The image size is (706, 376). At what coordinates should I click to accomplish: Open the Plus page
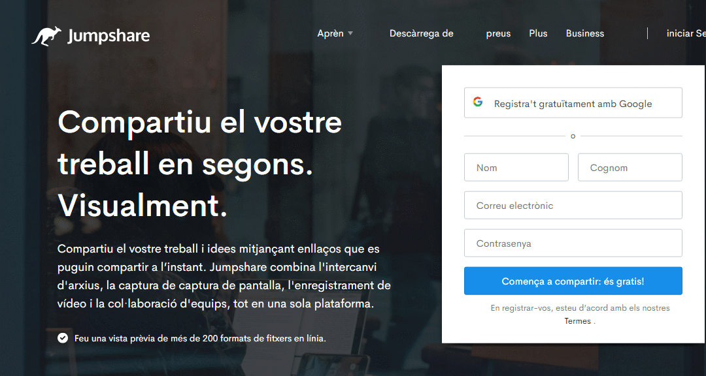pos(538,33)
